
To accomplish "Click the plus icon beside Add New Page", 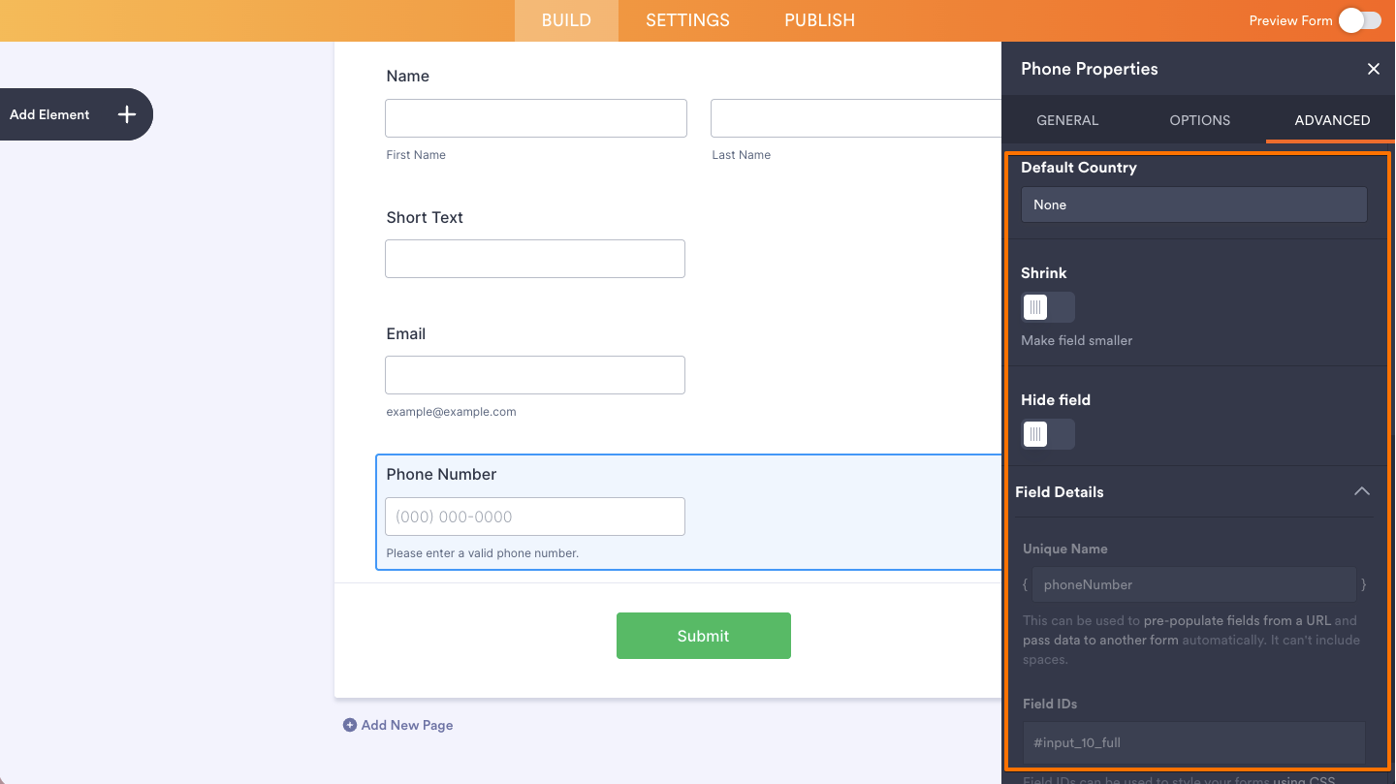I will [x=350, y=725].
